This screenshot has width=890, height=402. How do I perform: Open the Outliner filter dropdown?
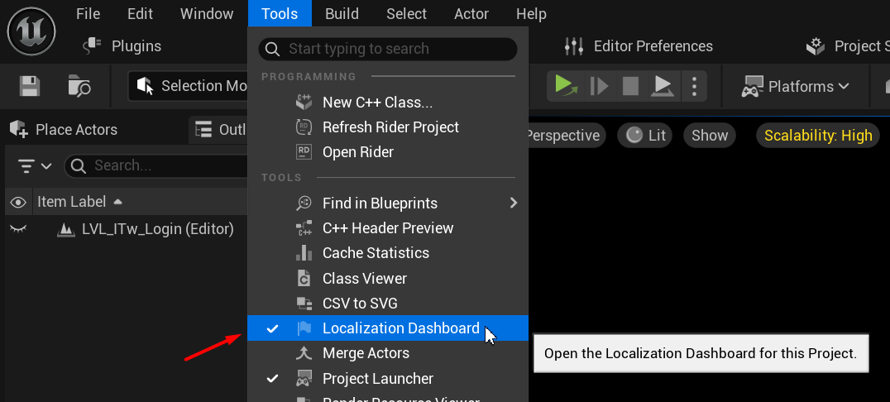coord(35,166)
